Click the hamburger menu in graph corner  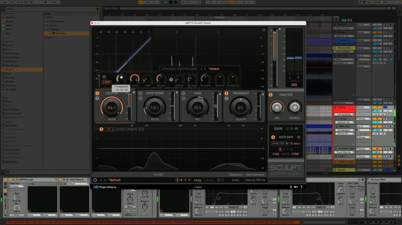tap(264, 30)
